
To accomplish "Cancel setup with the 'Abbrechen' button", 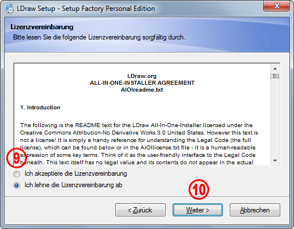I will 255,210.
